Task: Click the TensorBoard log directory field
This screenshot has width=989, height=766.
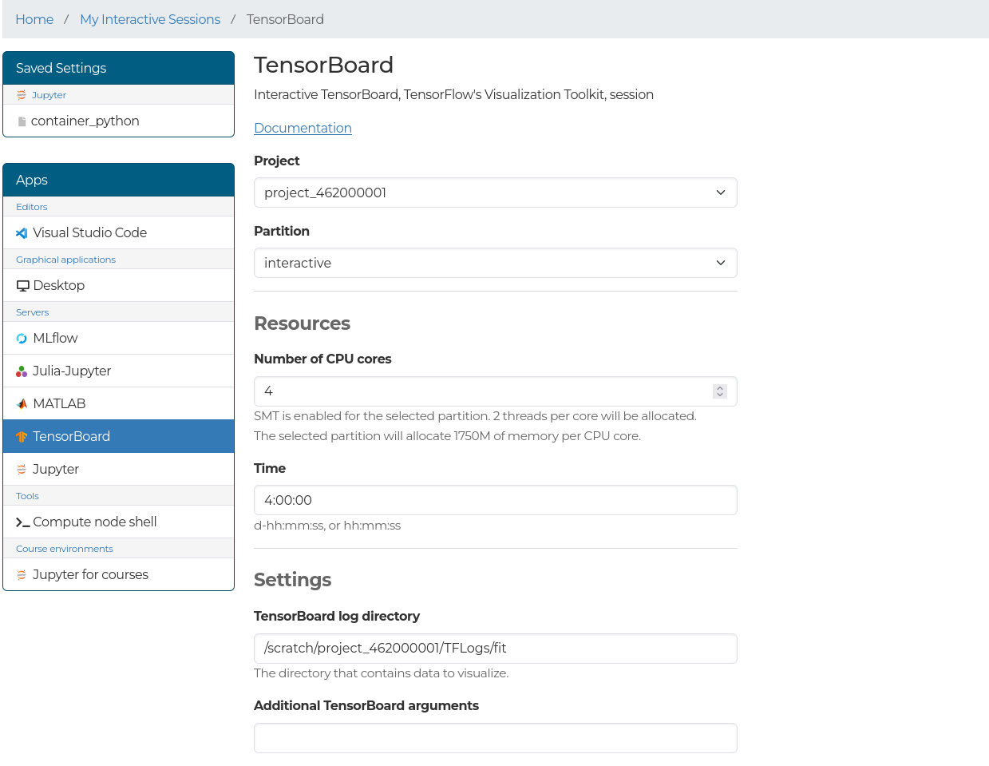Action: coord(495,648)
